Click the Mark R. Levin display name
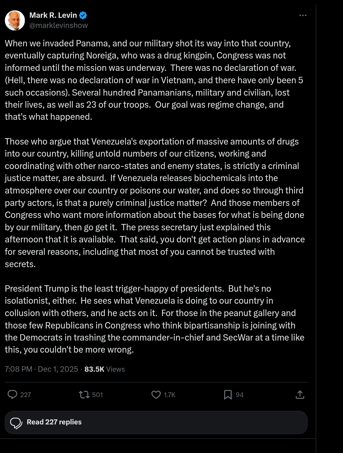Image resolution: width=343 pixels, height=453 pixels. click(53, 15)
